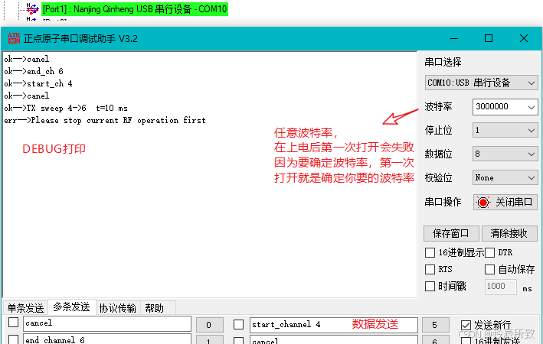
Task: Click the 保存窗口 button
Action: click(451, 233)
